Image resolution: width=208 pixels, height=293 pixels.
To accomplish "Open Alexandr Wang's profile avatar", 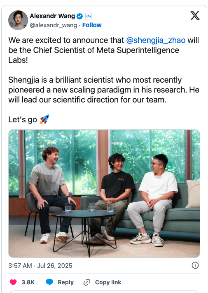I will point(18,20).
